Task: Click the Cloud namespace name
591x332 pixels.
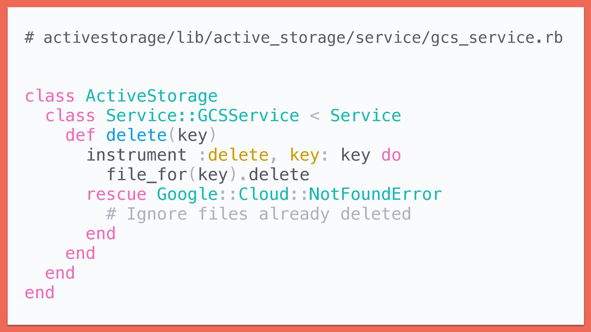Action: tap(263, 194)
